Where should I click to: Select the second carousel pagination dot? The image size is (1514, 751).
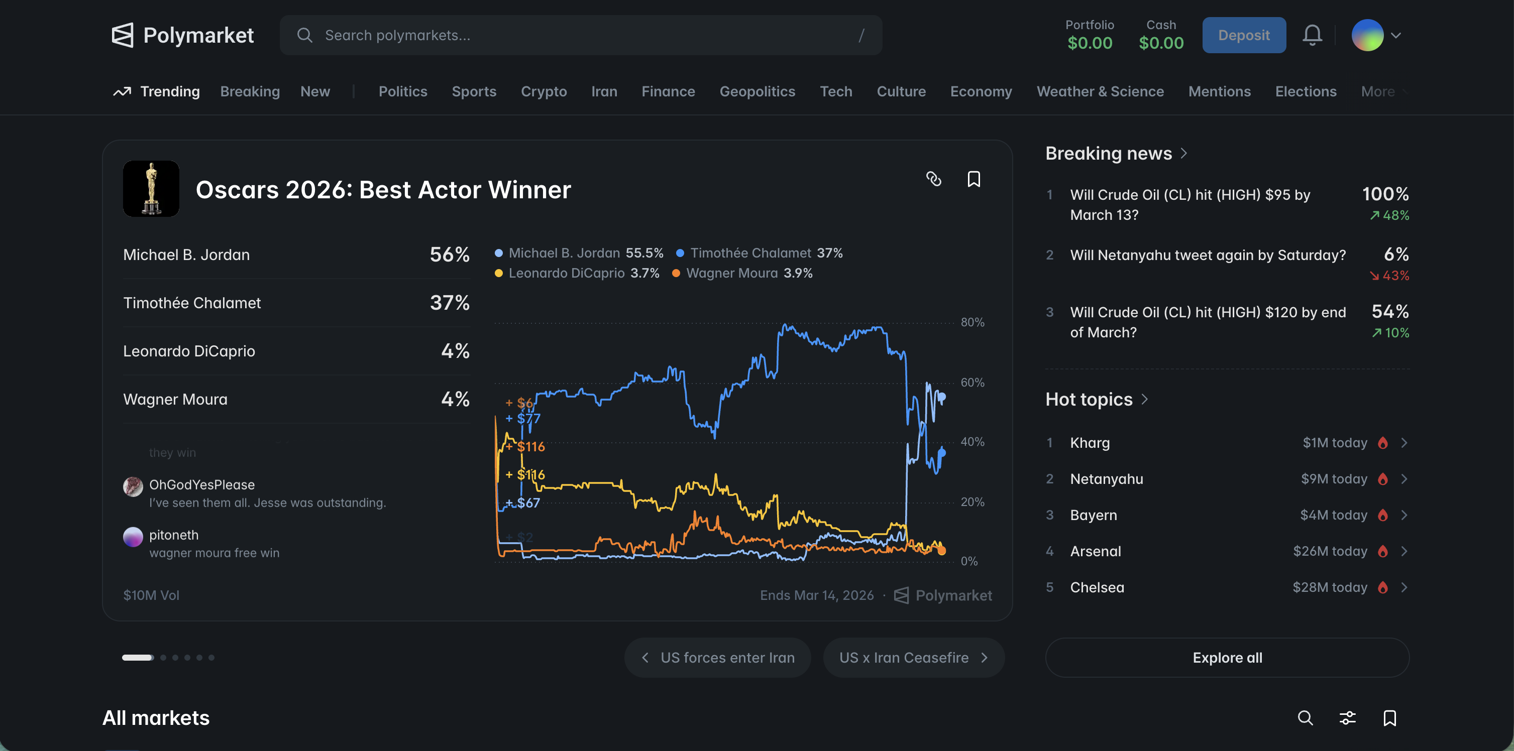[x=163, y=658]
